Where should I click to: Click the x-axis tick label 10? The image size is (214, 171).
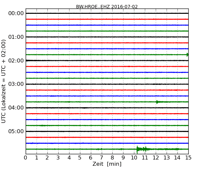[x=134, y=158]
